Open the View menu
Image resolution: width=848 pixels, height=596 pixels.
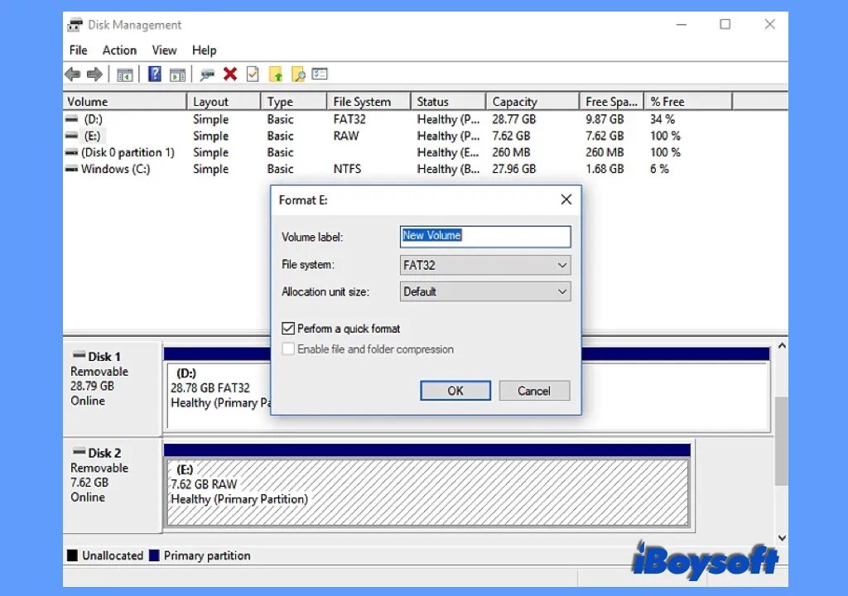pos(164,50)
